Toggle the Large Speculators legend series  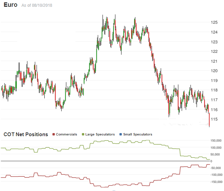100,134
